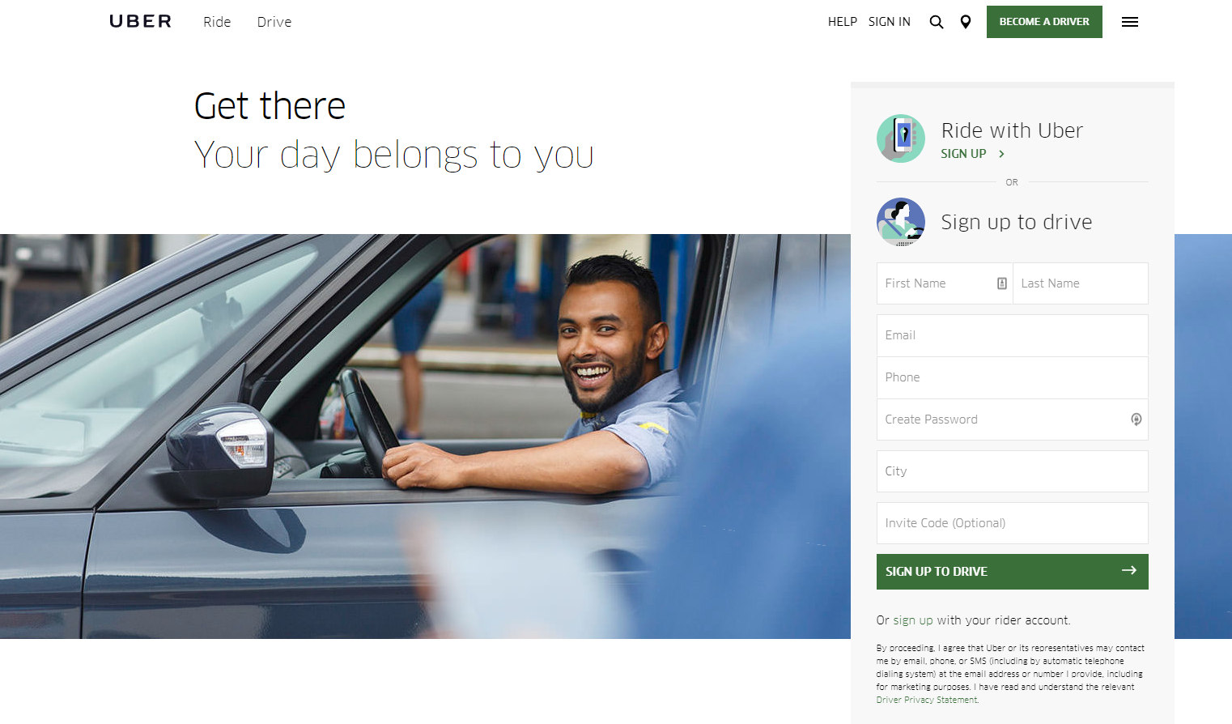
Task: Click the password manager icon in Create Password
Action: pos(1136,419)
